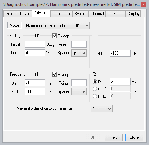This screenshot has width=149, height=145.
Task: Click the U2/U1 dB input field
Action: pos(120,53)
